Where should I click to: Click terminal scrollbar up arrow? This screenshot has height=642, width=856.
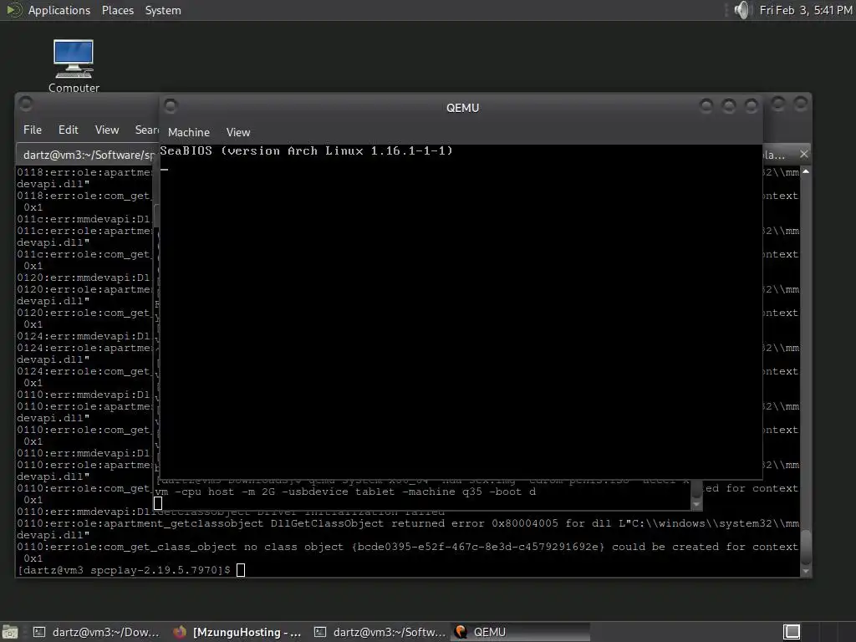click(806, 172)
